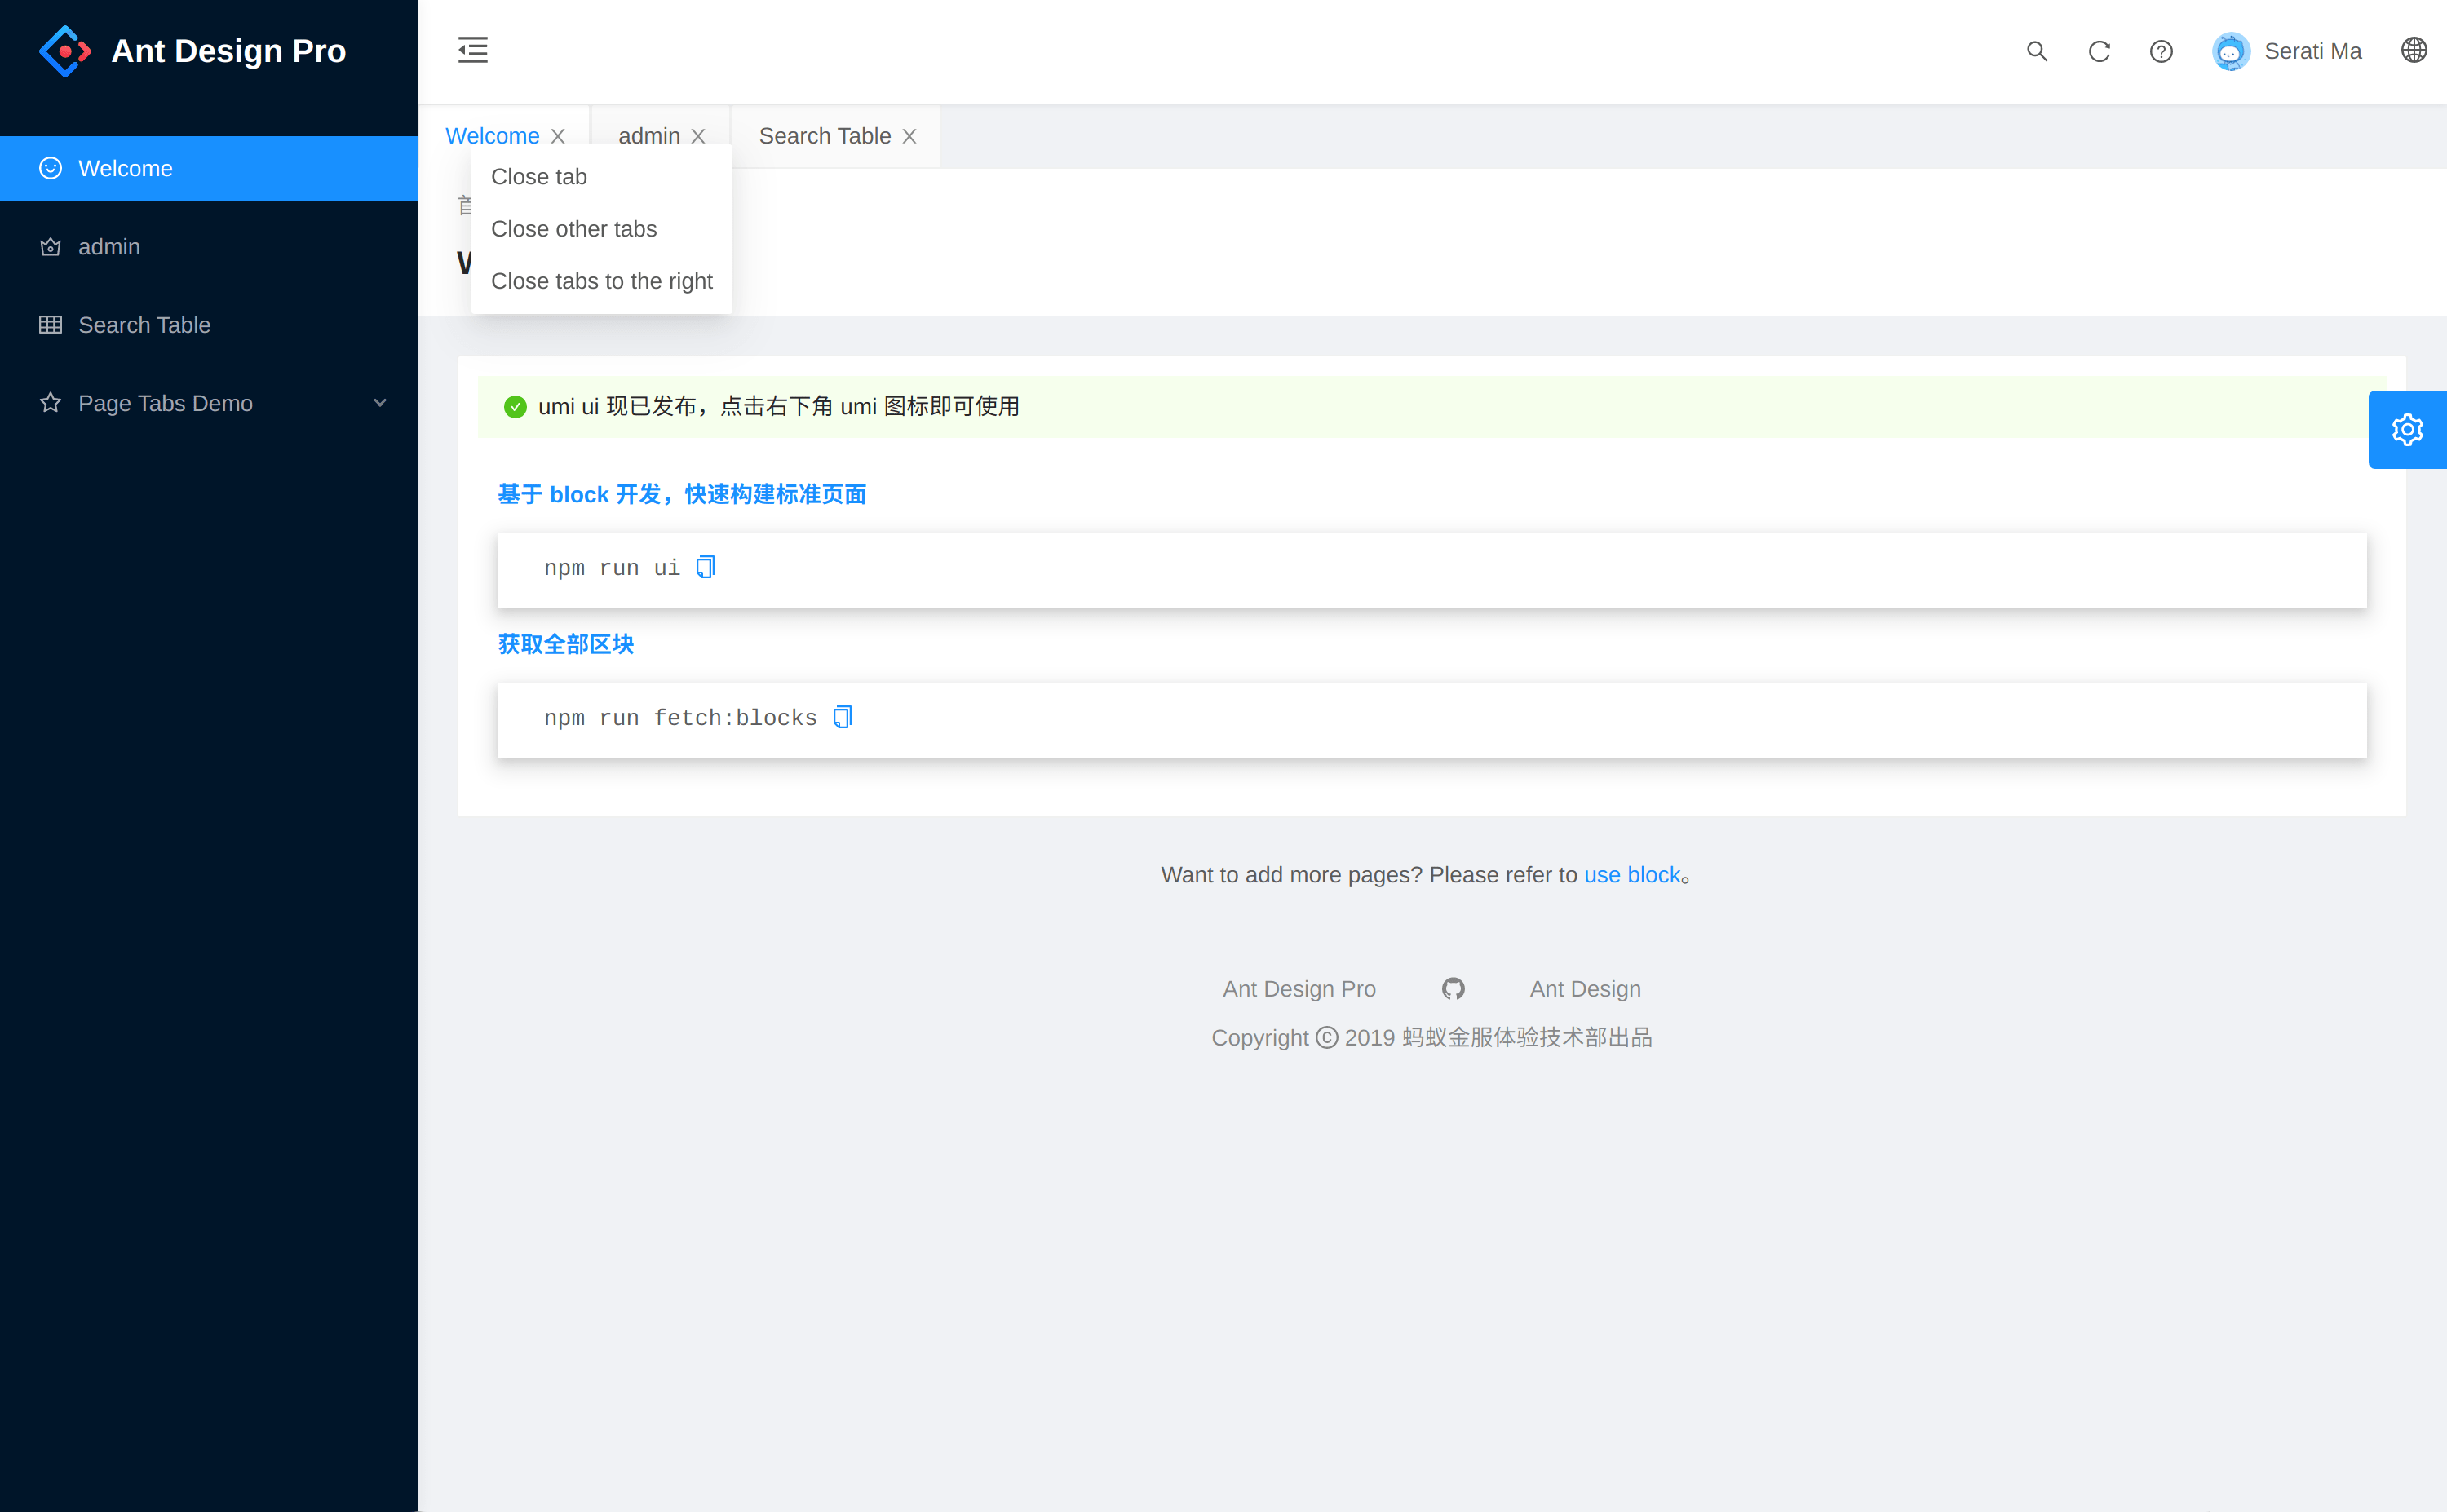Open the 'use block' link
Image resolution: width=2447 pixels, height=1512 pixels.
(1632, 875)
